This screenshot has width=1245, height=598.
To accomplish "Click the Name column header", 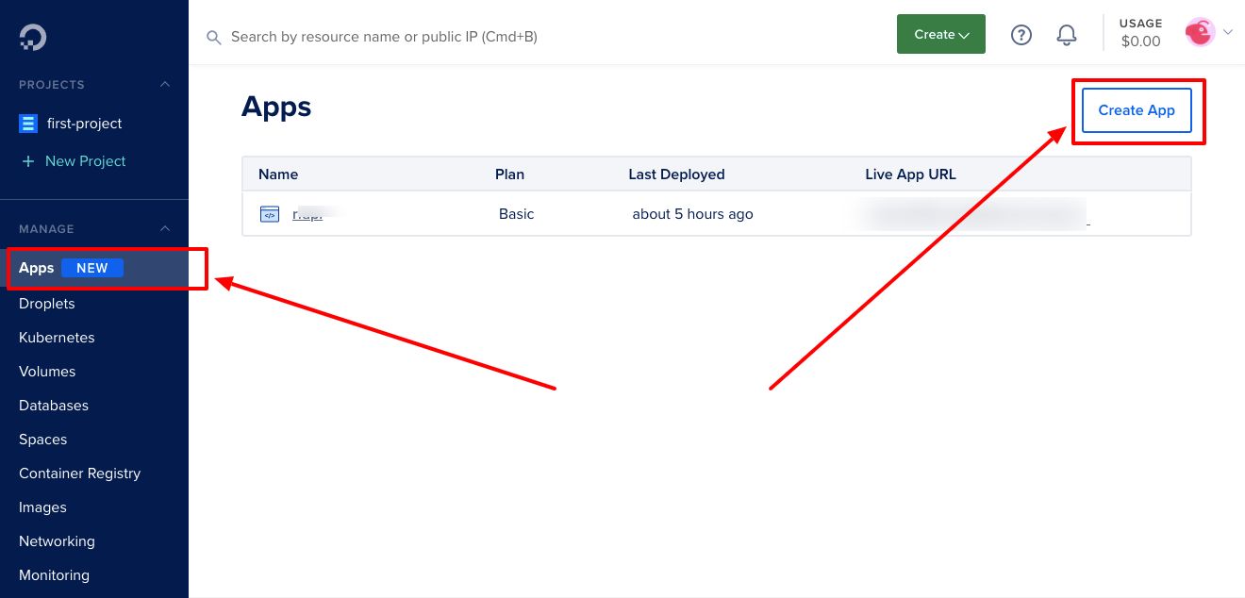I will pos(278,174).
